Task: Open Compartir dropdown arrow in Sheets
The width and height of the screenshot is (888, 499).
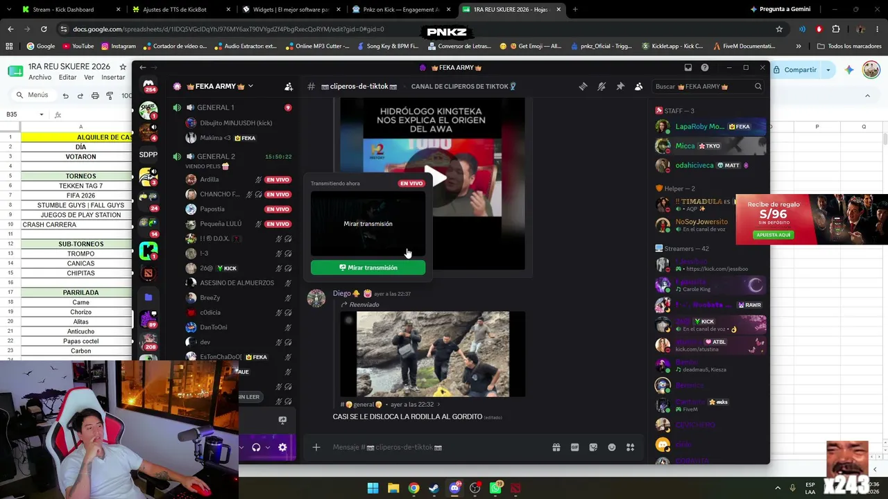Action: coord(828,70)
